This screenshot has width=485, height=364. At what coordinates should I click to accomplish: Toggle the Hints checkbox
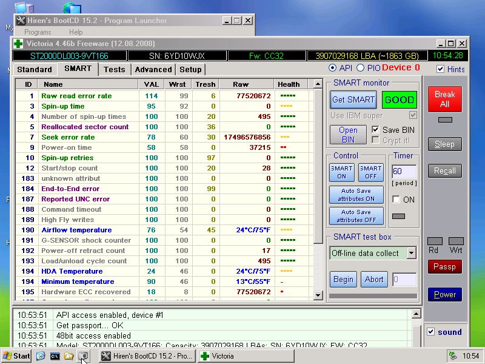tap(440, 69)
